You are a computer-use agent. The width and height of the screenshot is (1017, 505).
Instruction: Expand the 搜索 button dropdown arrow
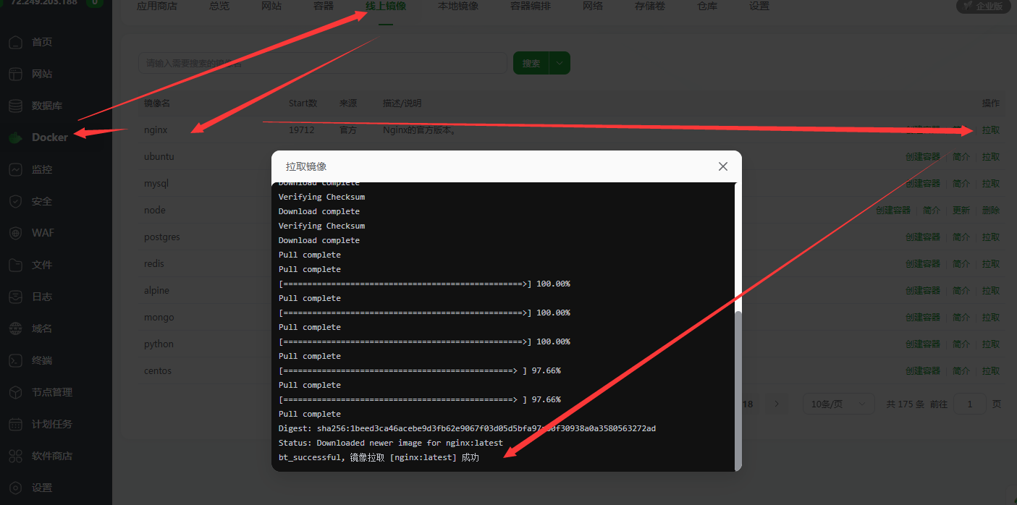[560, 63]
